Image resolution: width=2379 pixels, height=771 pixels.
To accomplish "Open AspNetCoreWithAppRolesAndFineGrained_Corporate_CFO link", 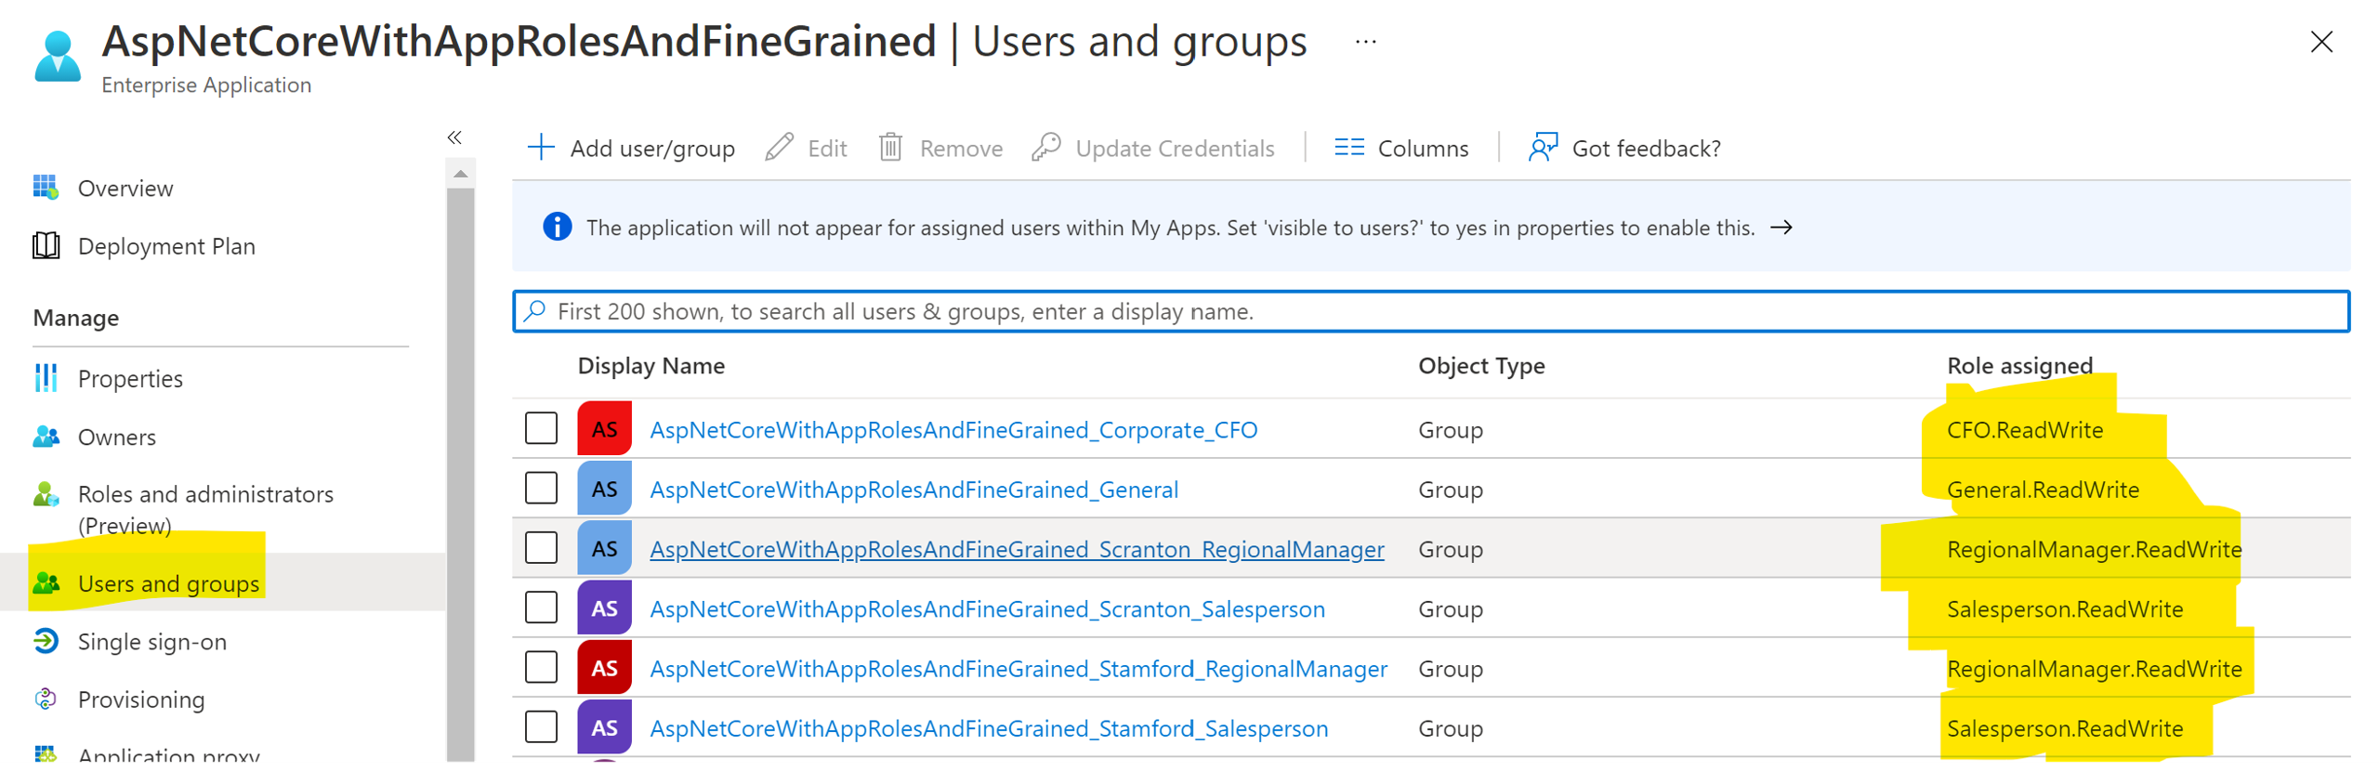I will coord(953,430).
